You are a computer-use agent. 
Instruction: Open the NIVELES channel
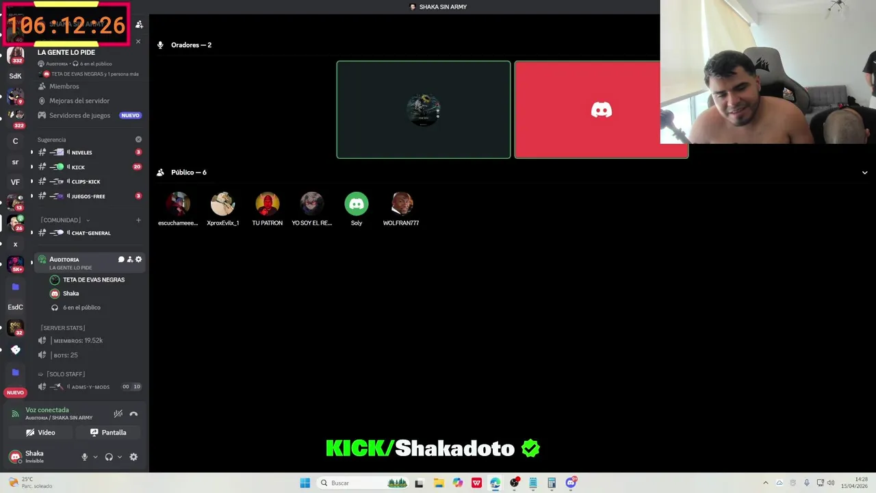coord(88,152)
